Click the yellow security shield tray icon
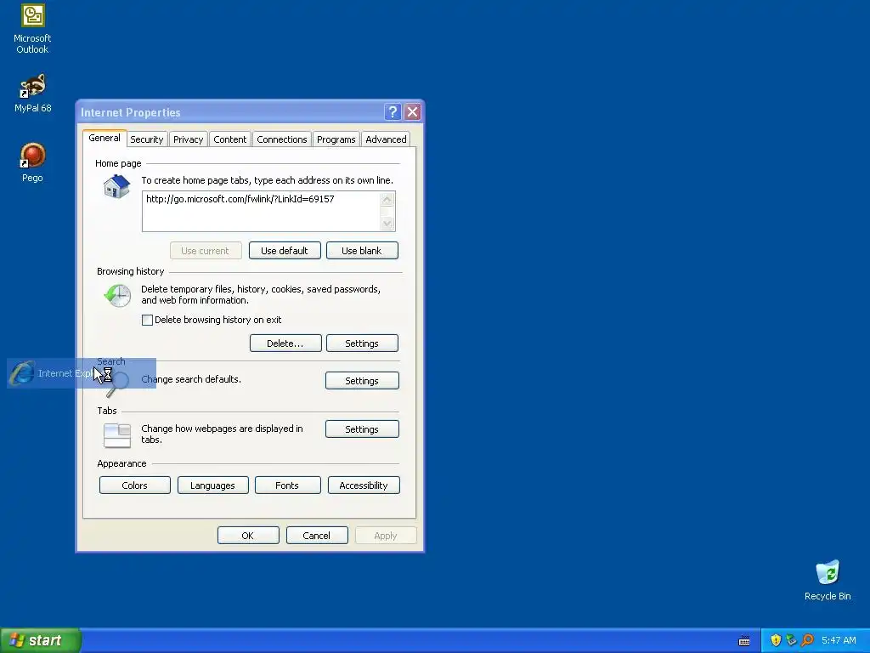The image size is (870, 653). point(776,640)
